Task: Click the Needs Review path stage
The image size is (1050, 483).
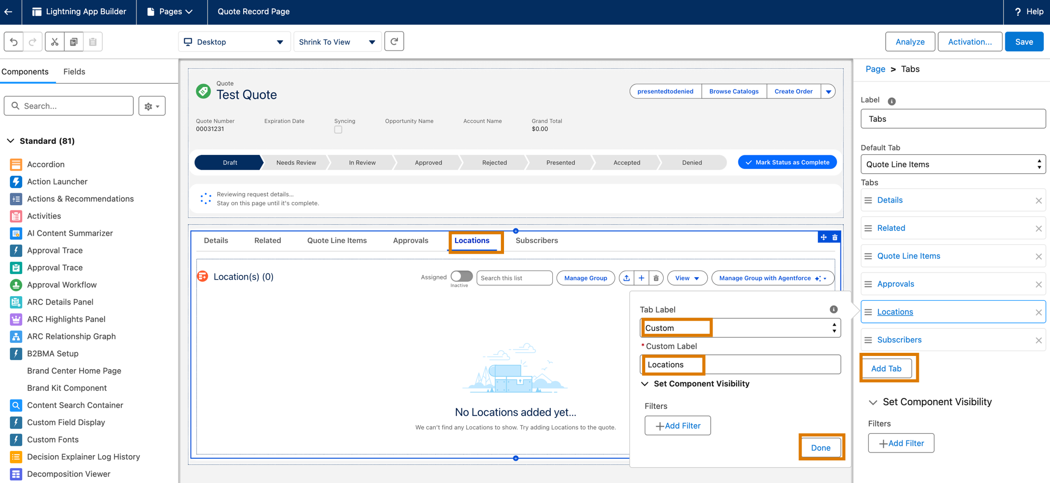Action: pos(296,163)
